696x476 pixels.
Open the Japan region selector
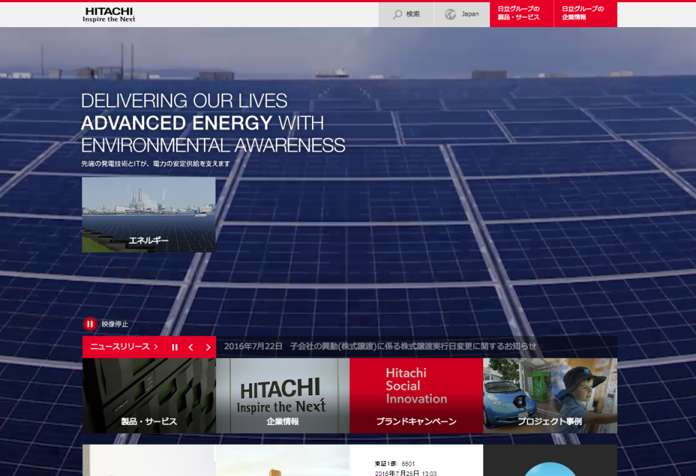(x=470, y=14)
